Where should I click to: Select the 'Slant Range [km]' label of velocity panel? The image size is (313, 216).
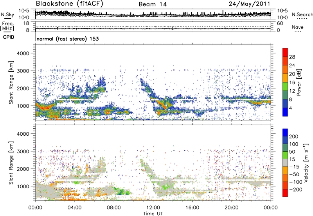[x=11, y=163]
